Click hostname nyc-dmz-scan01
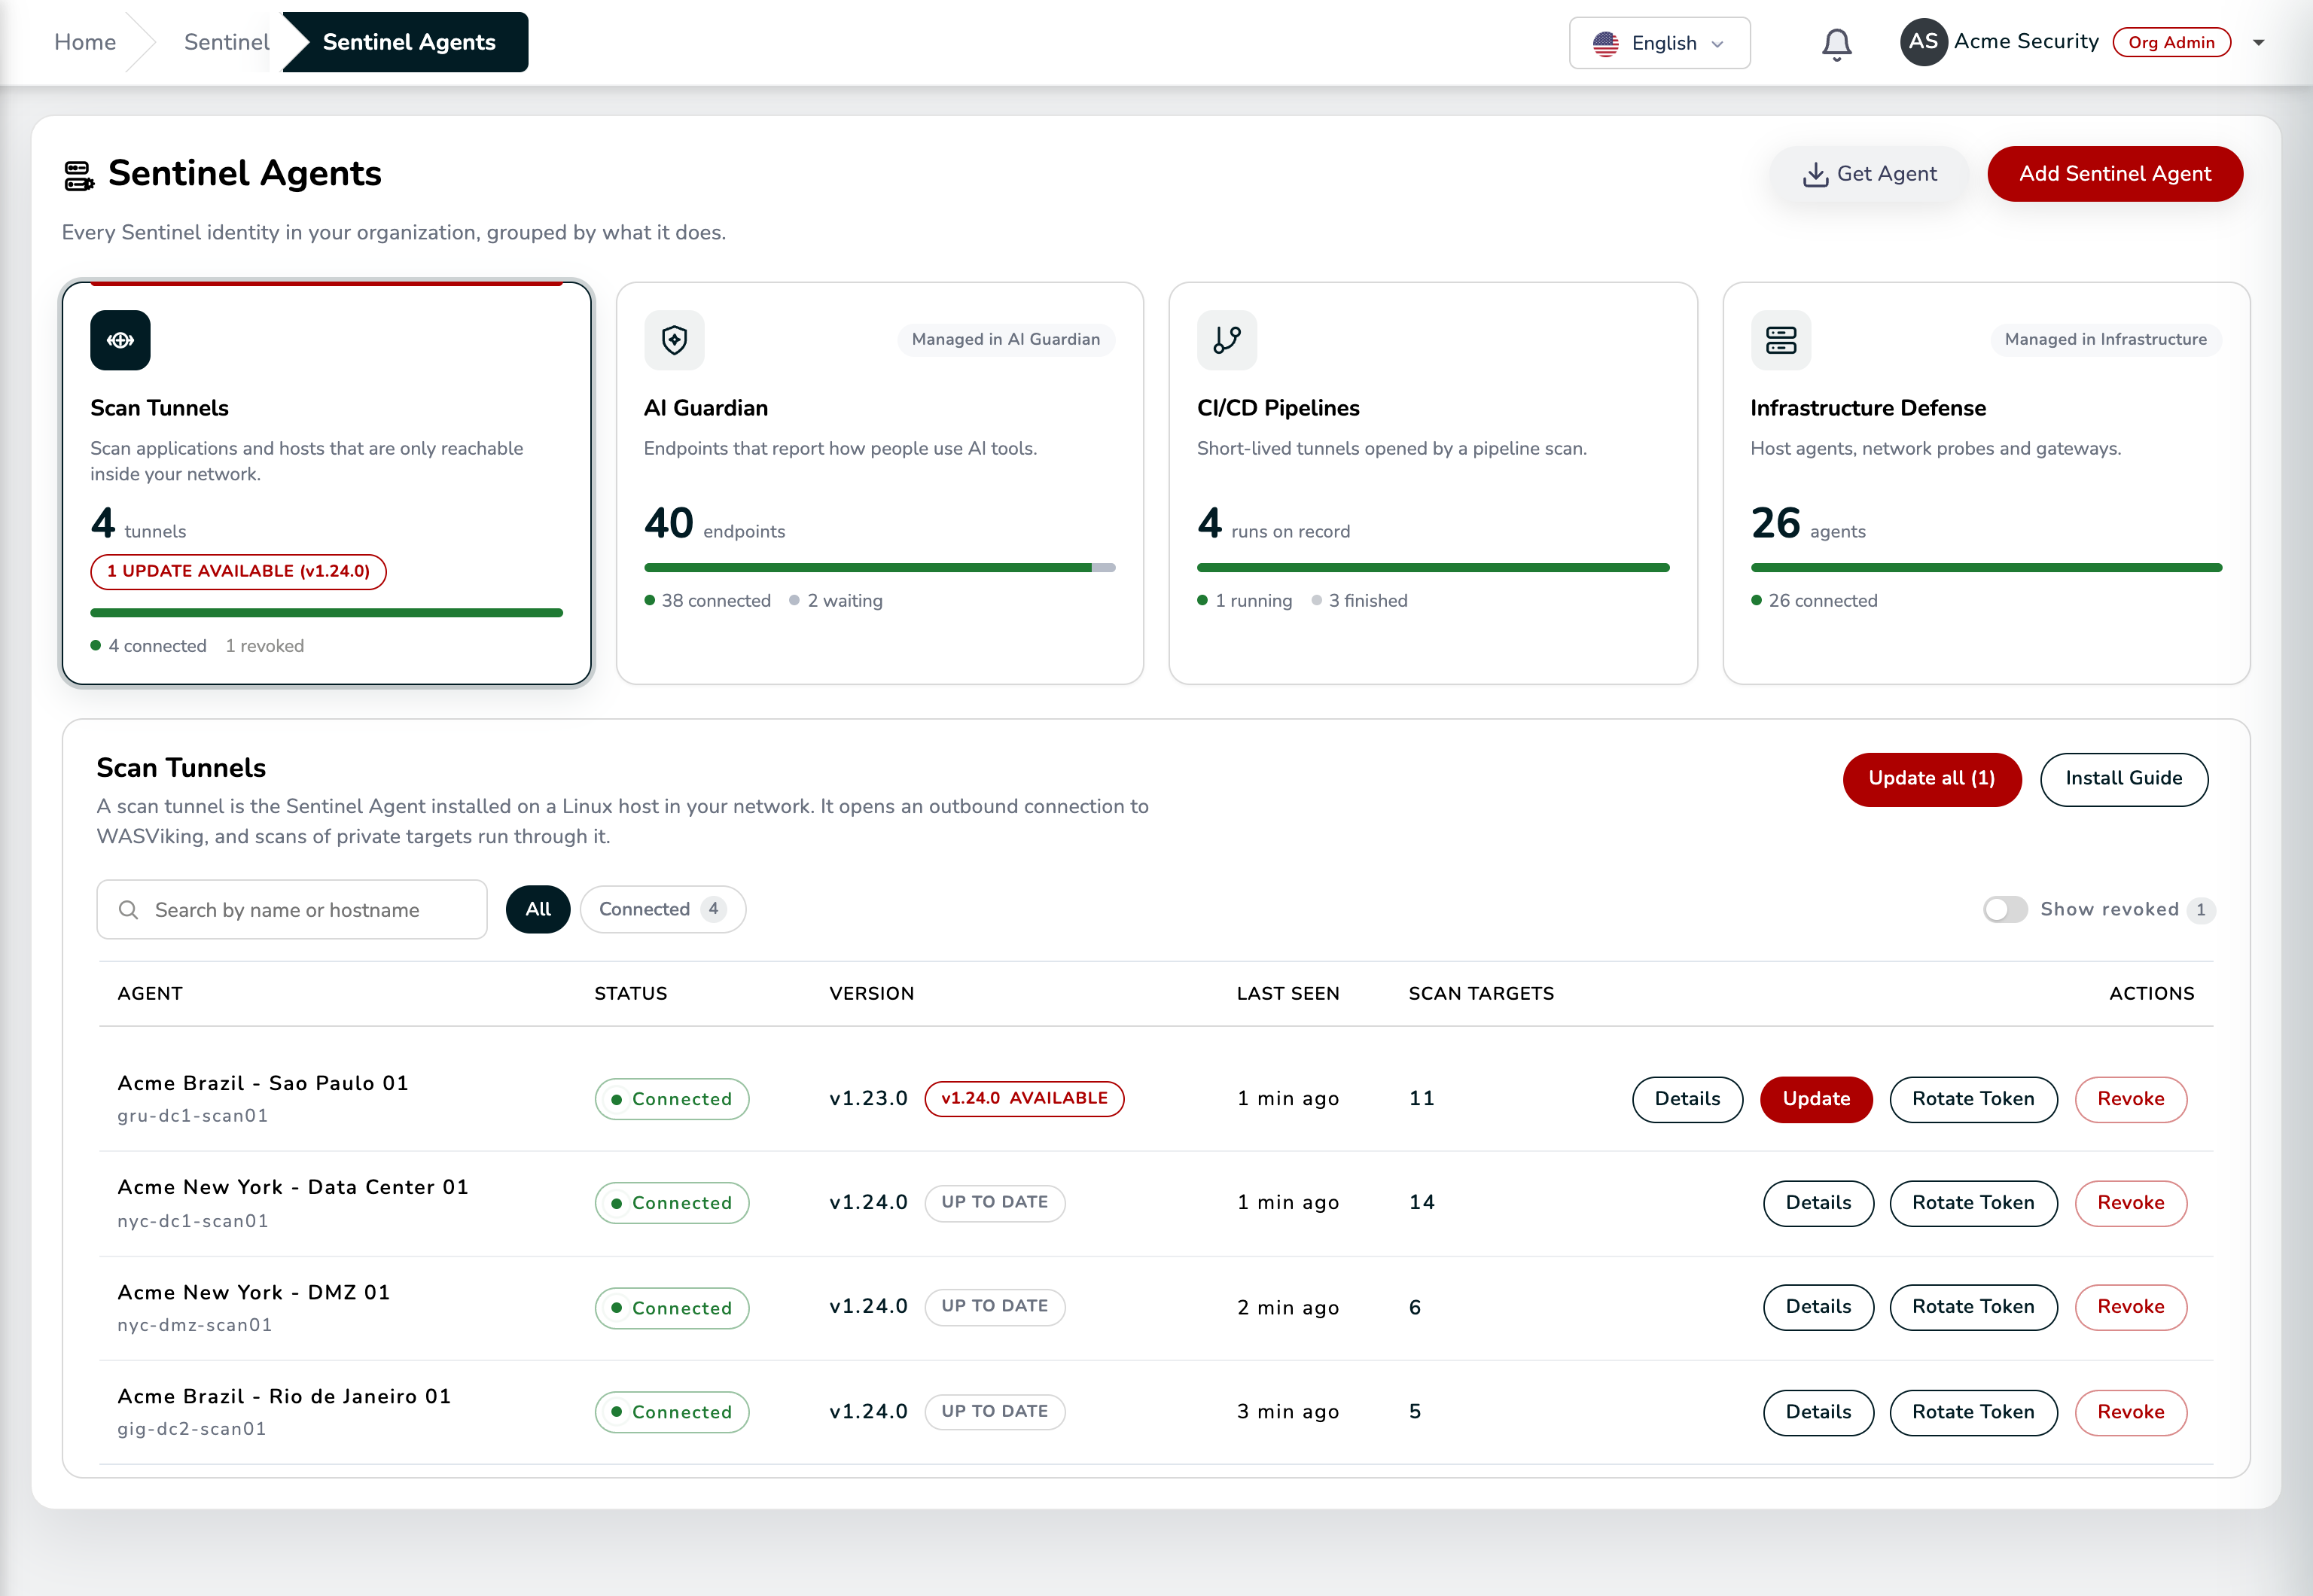The image size is (2313, 1596). [195, 1325]
